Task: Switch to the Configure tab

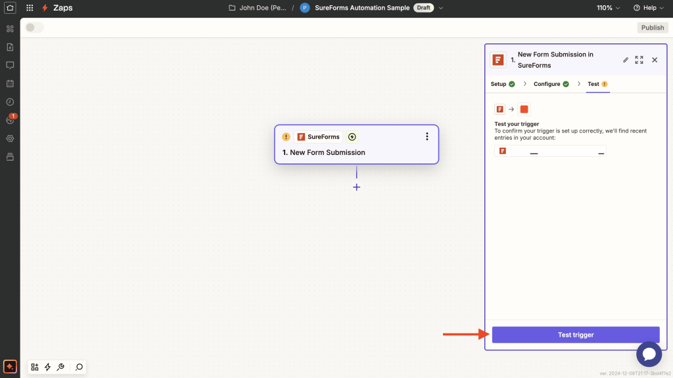Action: (x=551, y=84)
